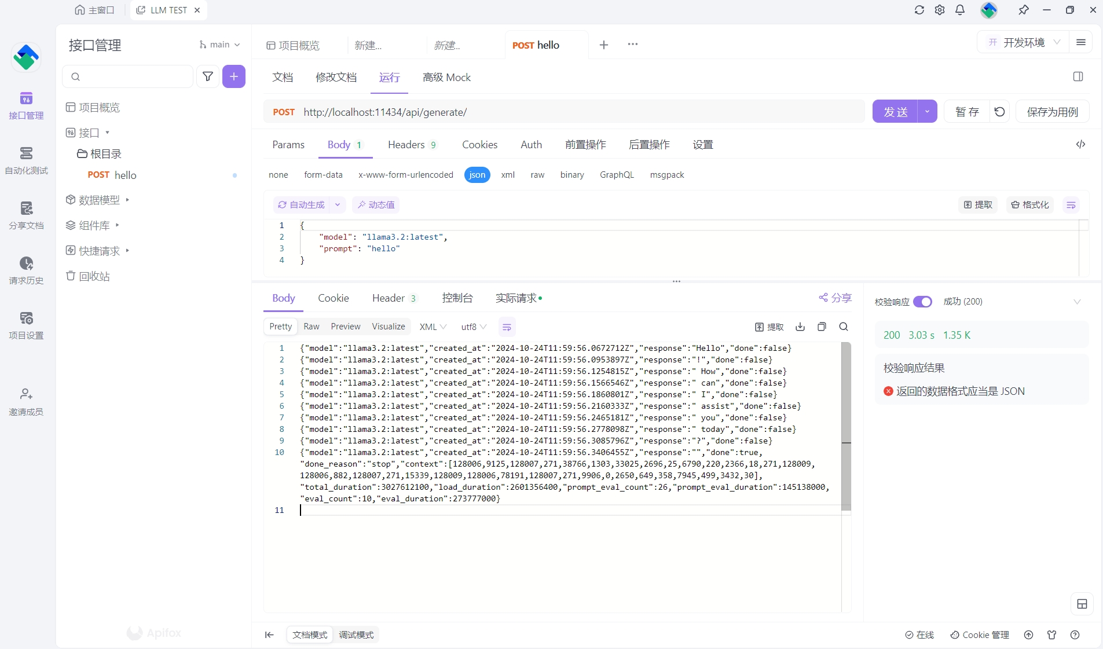Image resolution: width=1103 pixels, height=649 pixels.
Task: Download the response body
Action: [x=800, y=327]
